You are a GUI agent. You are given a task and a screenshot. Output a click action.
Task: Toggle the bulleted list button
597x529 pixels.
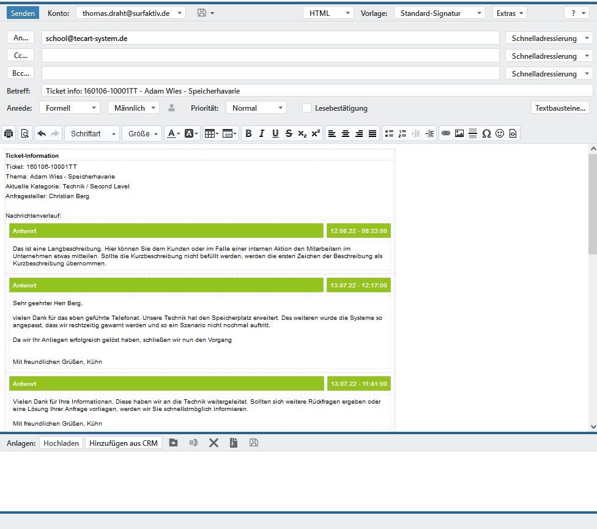pos(389,133)
